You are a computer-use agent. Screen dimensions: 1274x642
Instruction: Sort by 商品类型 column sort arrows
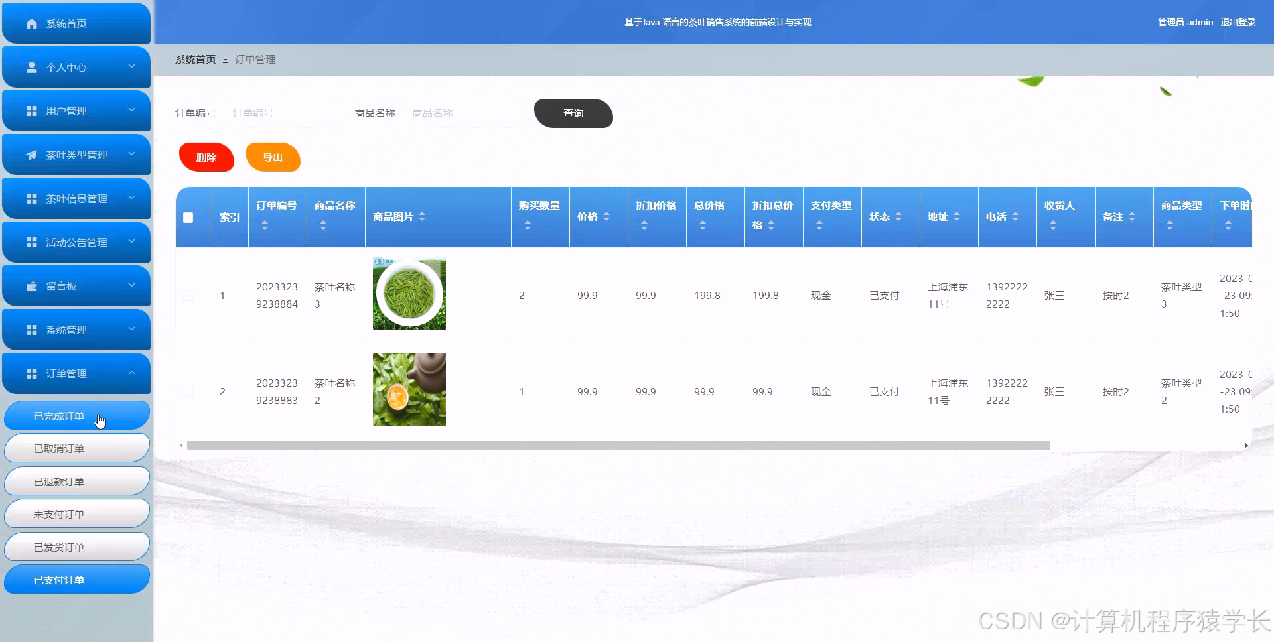click(x=1170, y=225)
